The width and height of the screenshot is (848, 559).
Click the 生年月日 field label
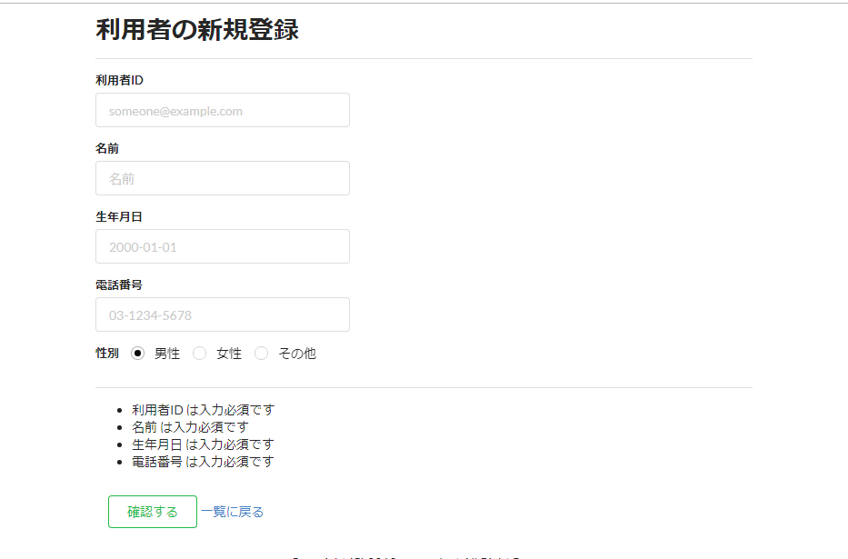(x=119, y=217)
